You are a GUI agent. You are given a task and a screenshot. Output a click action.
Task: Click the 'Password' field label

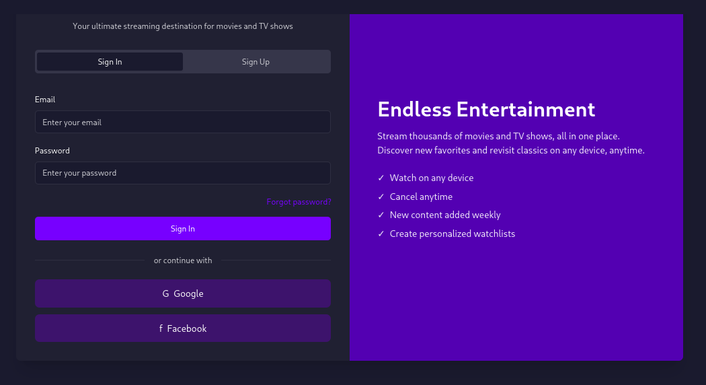pos(52,151)
